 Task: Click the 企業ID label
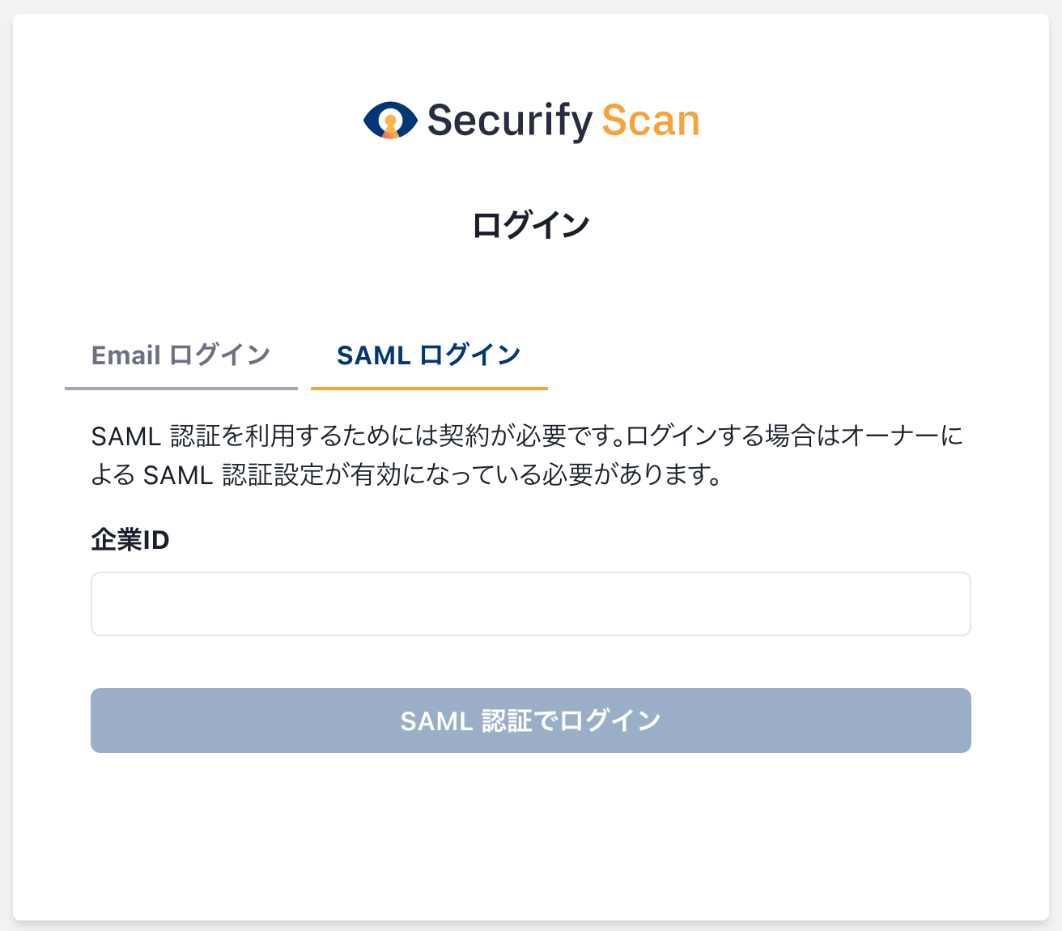[x=130, y=539]
